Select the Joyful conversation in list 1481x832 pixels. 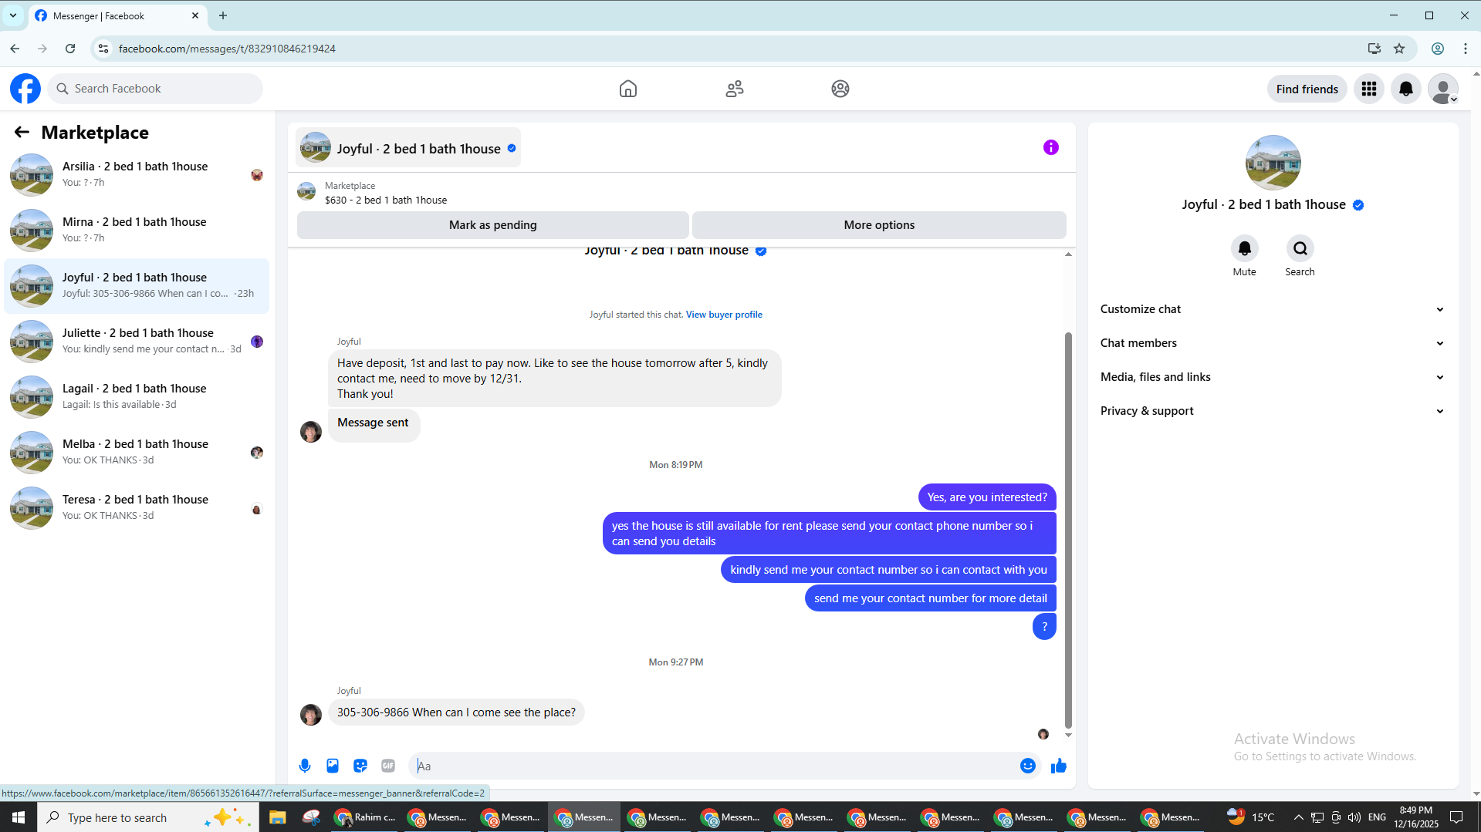(x=137, y=286)
